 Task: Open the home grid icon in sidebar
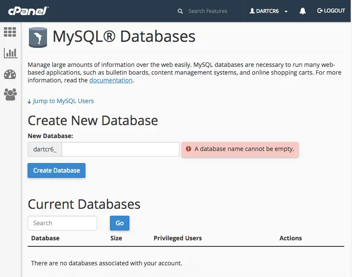[x=10, y=32]
